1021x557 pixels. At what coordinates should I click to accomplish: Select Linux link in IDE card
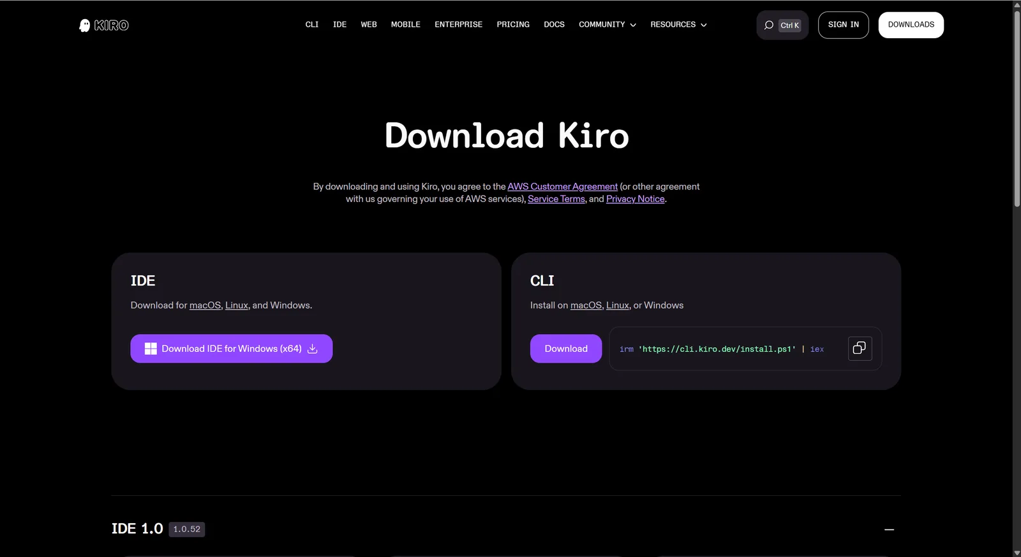[237, 305]
